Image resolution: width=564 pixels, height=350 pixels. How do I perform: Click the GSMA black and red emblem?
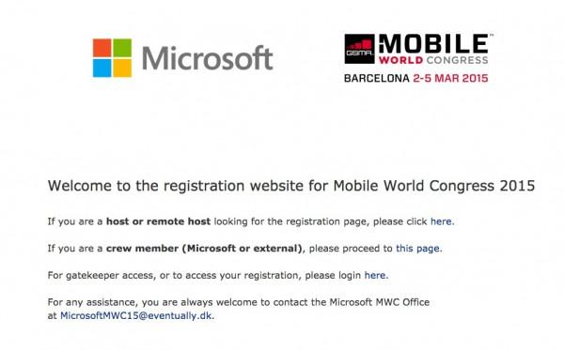pos(359,49)
